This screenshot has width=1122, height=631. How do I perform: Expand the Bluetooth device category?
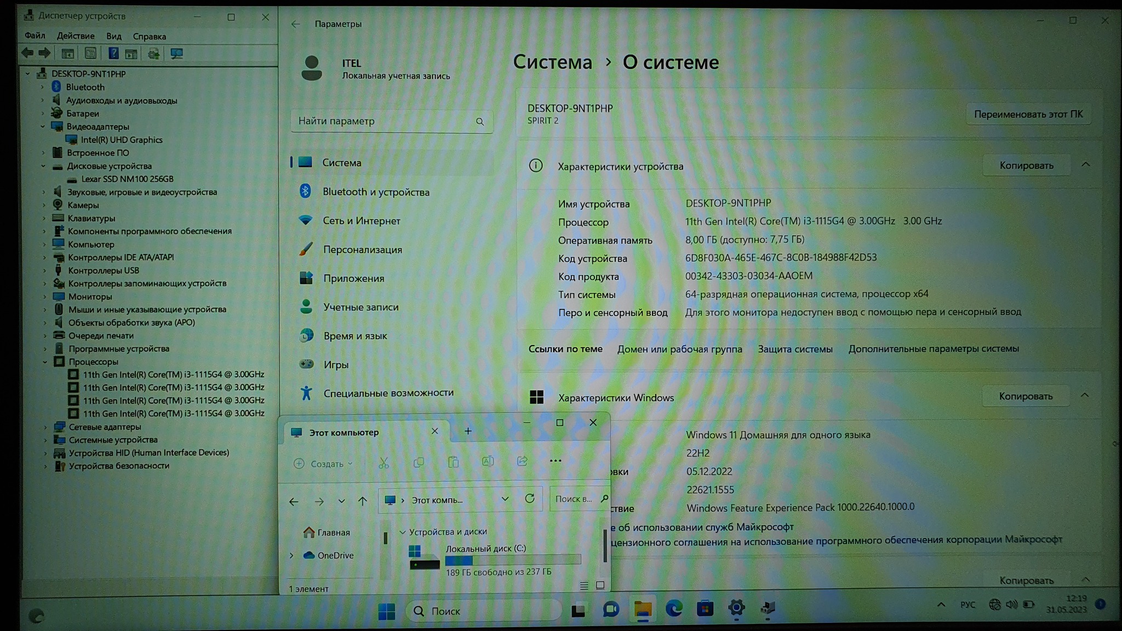pos(42,87)
